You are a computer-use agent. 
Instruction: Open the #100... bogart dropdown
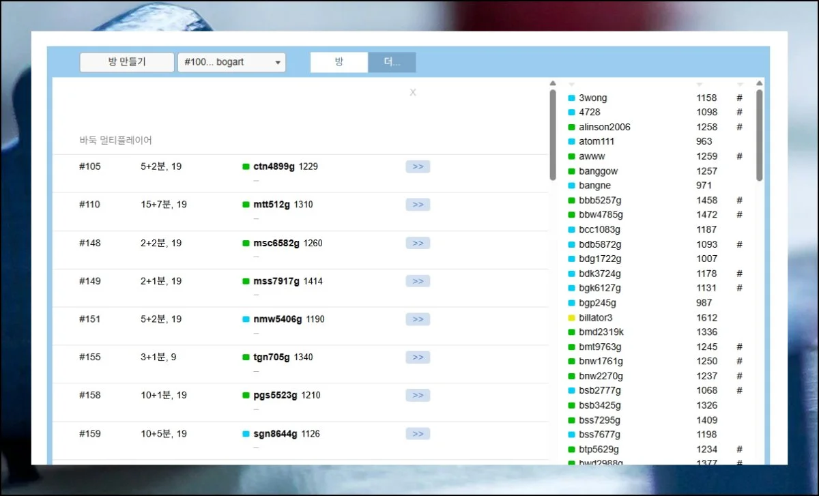point(231,62)
